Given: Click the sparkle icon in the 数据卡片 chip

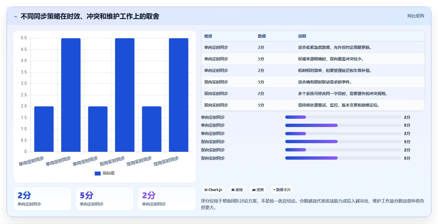Looking at the screenshot, I should pos(274,190).
